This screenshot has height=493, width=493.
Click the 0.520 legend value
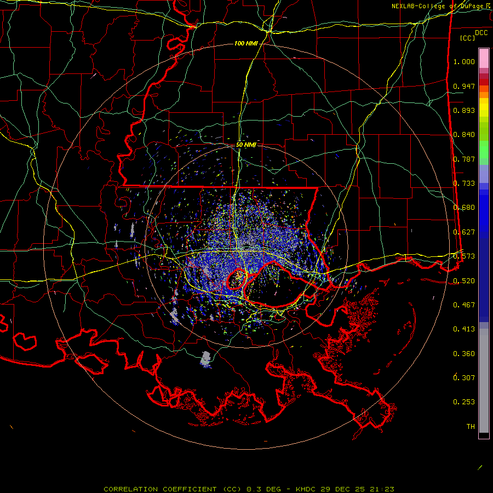[464, 281]
